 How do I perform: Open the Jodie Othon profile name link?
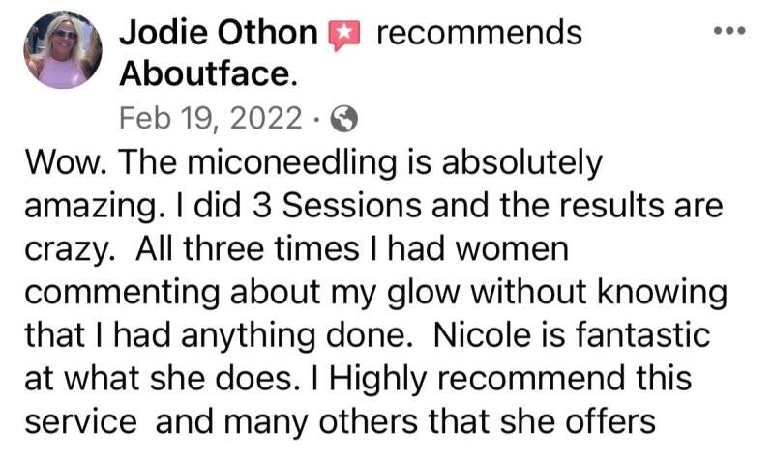[x=219, y=34]
